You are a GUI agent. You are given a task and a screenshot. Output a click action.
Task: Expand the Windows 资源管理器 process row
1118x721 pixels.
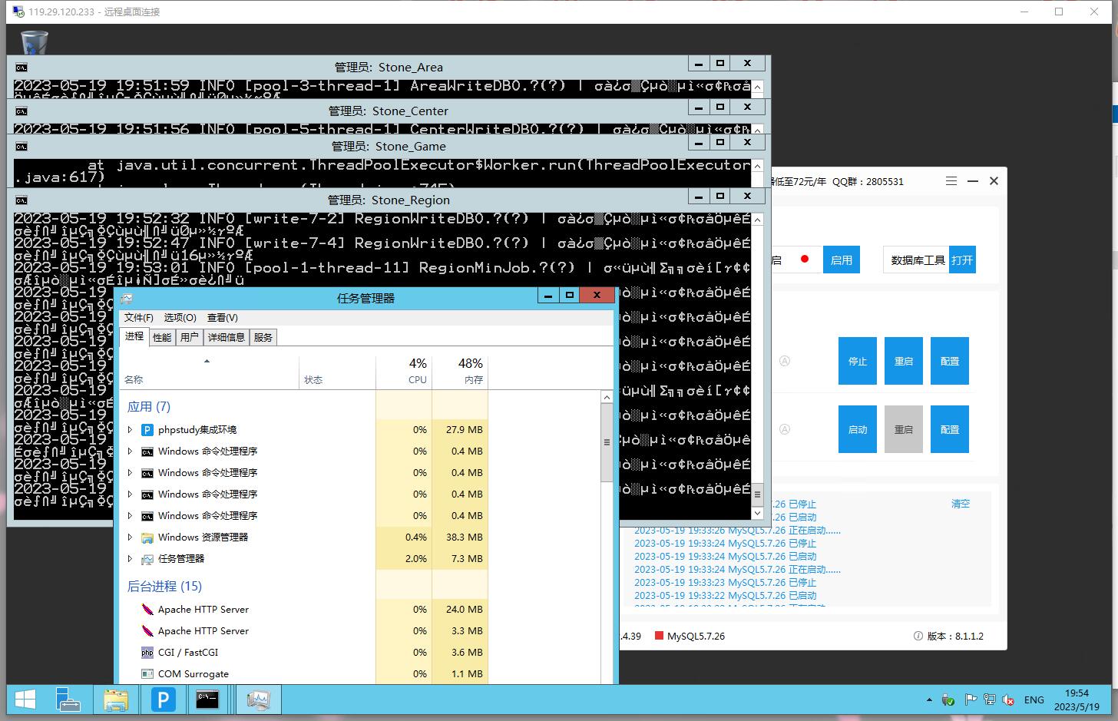[x=130, y=537]
